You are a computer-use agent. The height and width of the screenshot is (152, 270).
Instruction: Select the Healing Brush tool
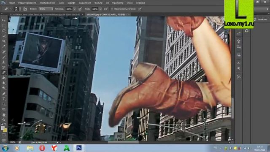coord(4,52)
